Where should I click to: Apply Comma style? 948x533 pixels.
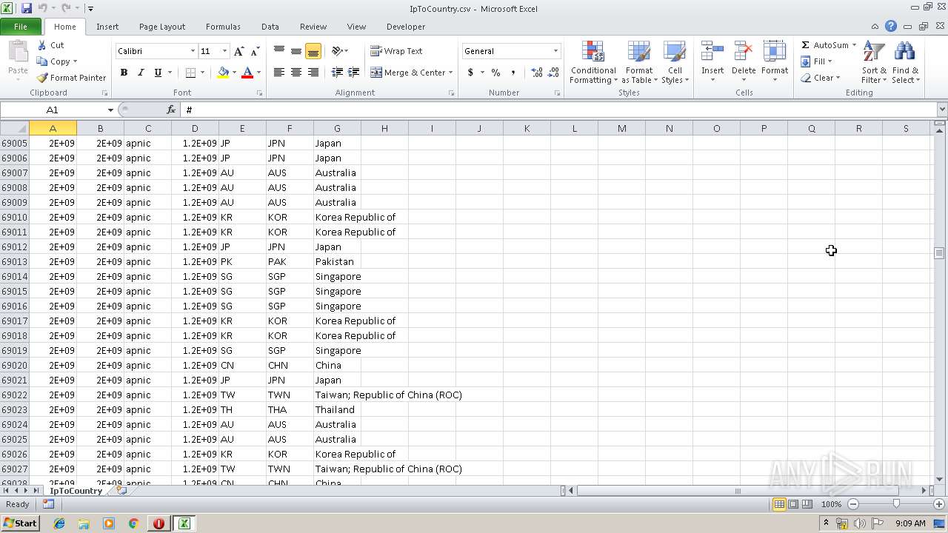tap(513, 73)
